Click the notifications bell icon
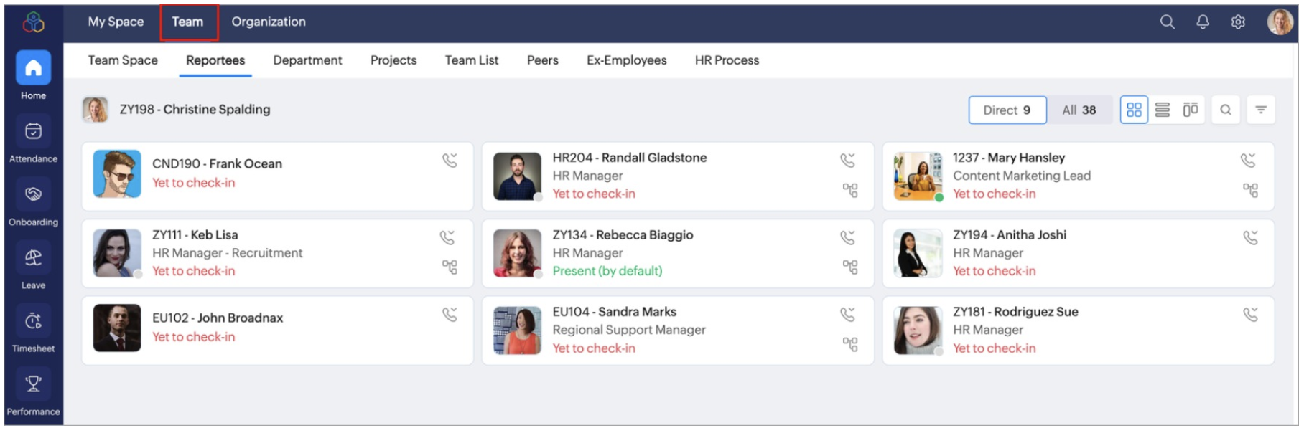This screenshot has height=433, width=1304. pos(1203,22)
